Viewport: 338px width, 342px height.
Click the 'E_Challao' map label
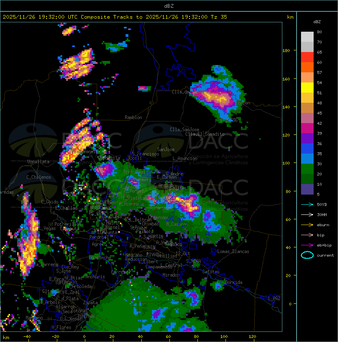[x=66, y=208]
